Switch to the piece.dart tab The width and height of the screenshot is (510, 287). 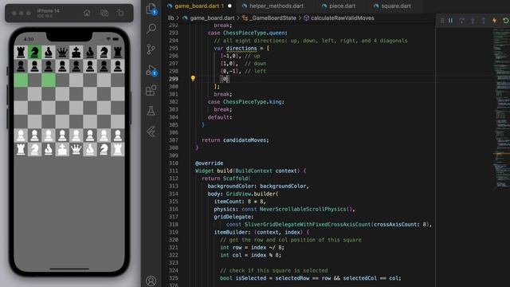[342, 6]
